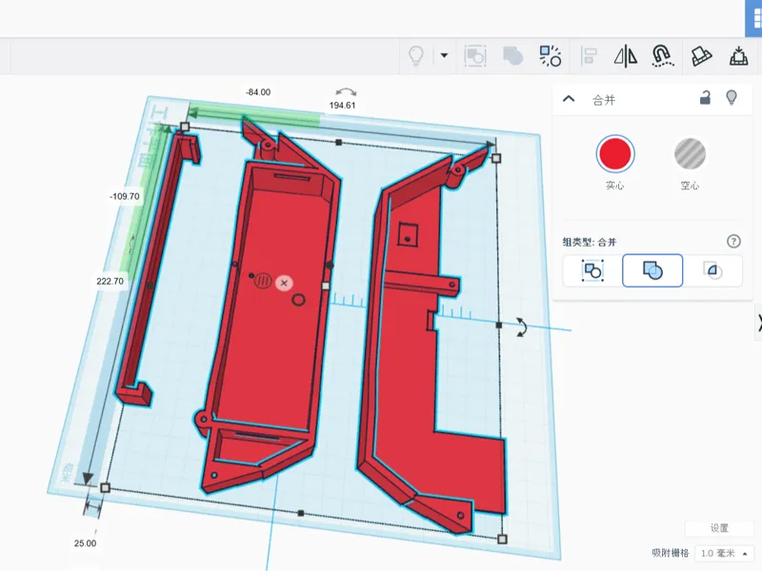
Task: Click the 设置 settings button
Action: click(719, 528)
